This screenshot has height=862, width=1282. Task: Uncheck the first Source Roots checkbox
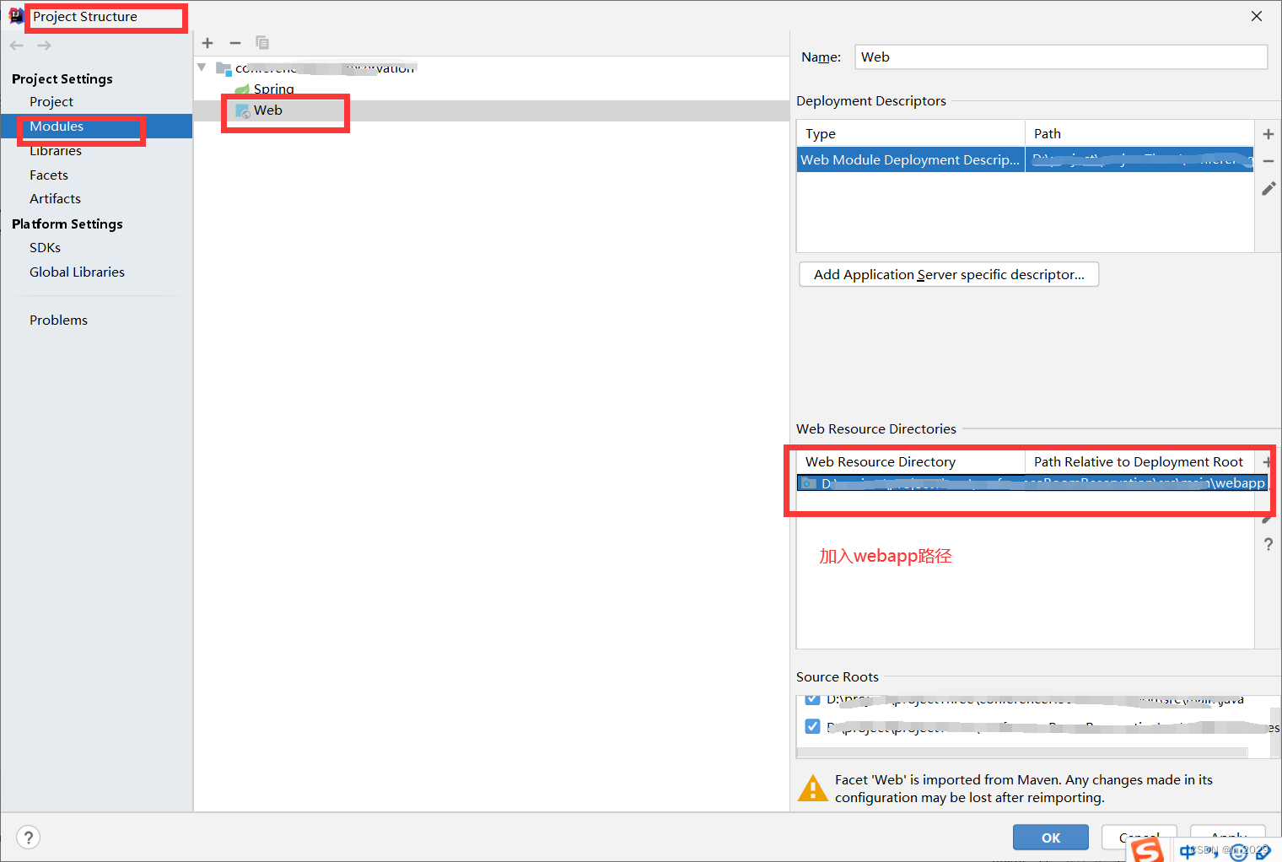(x=812, y=698)
